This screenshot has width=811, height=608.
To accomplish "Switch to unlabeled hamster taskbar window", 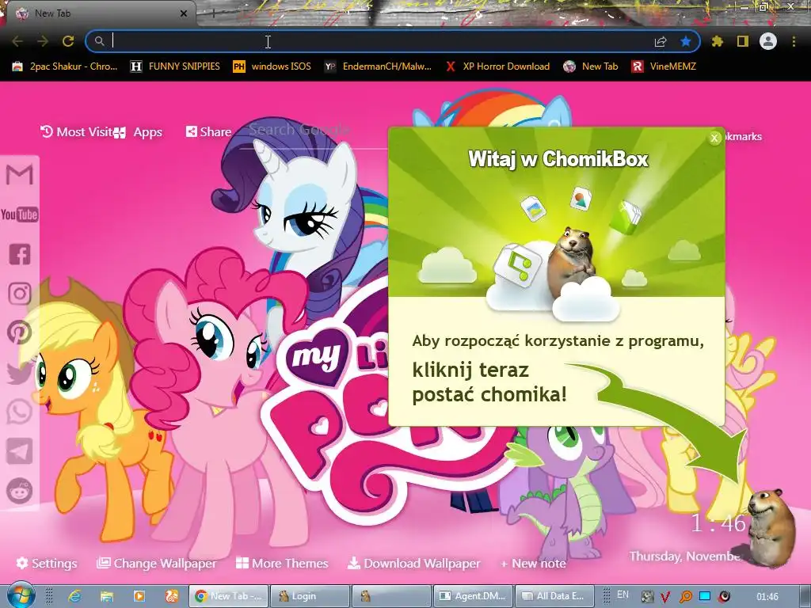I will point(391,596).
